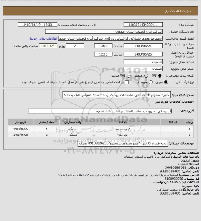
Task: Click the family name مجدی فشارکی
Action: pyautogui.click(x=167, y=190)
